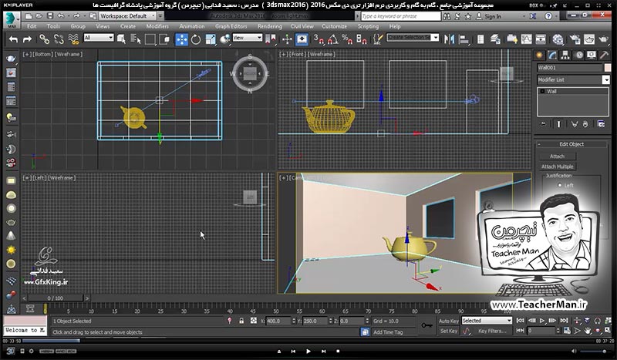Viewport: 617px width, 360px height.
Task: Toggle the 3D Snaps button
Action: pyautogui.click(x=319, y=39)
